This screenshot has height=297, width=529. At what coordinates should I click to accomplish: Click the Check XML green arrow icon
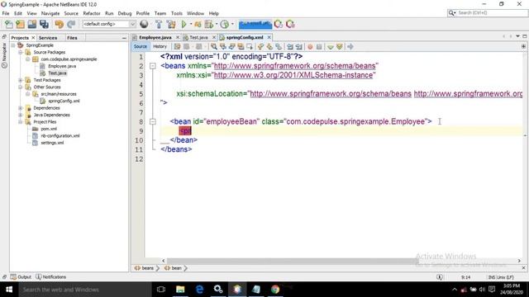[x=331, y=47]
